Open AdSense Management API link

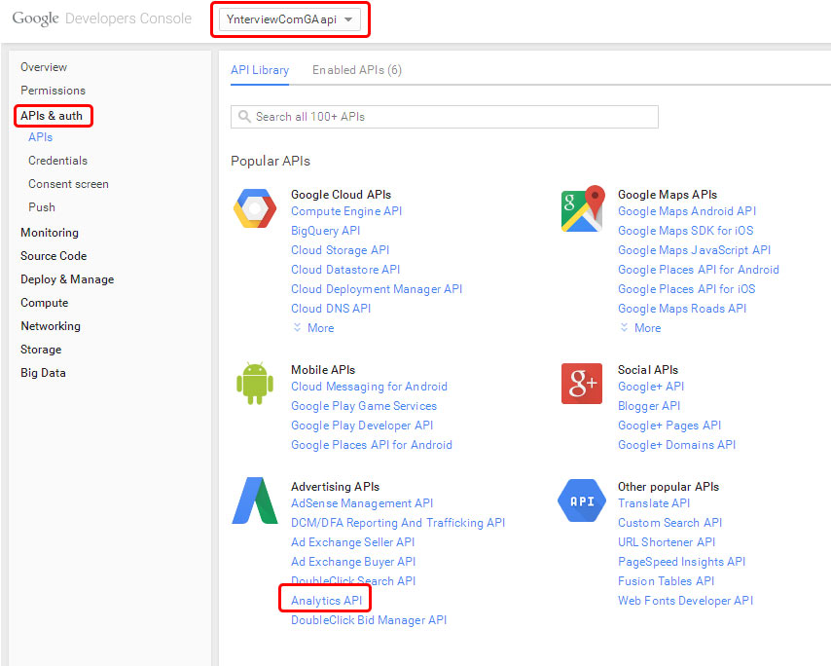click(x=362, y=503)
